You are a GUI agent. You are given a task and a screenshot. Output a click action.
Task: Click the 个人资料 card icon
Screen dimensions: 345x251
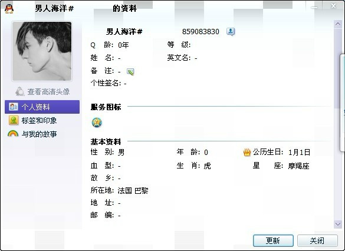(14, 107)
